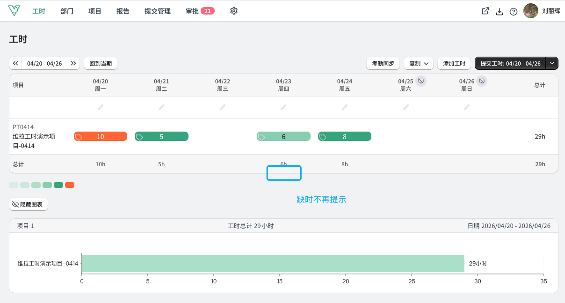Click the download icon in header

click(500, 11)
